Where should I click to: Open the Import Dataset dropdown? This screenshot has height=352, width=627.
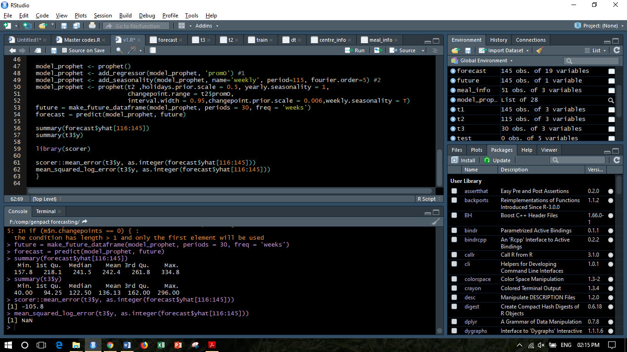coord(505,50)
